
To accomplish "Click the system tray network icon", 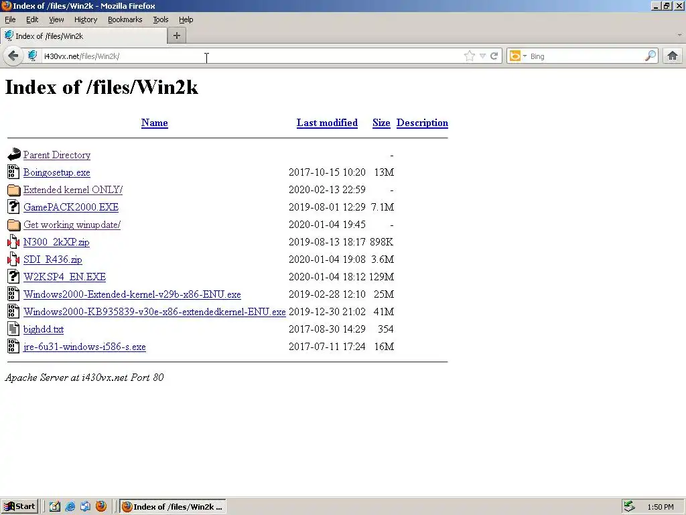I will tap(630, 506).
